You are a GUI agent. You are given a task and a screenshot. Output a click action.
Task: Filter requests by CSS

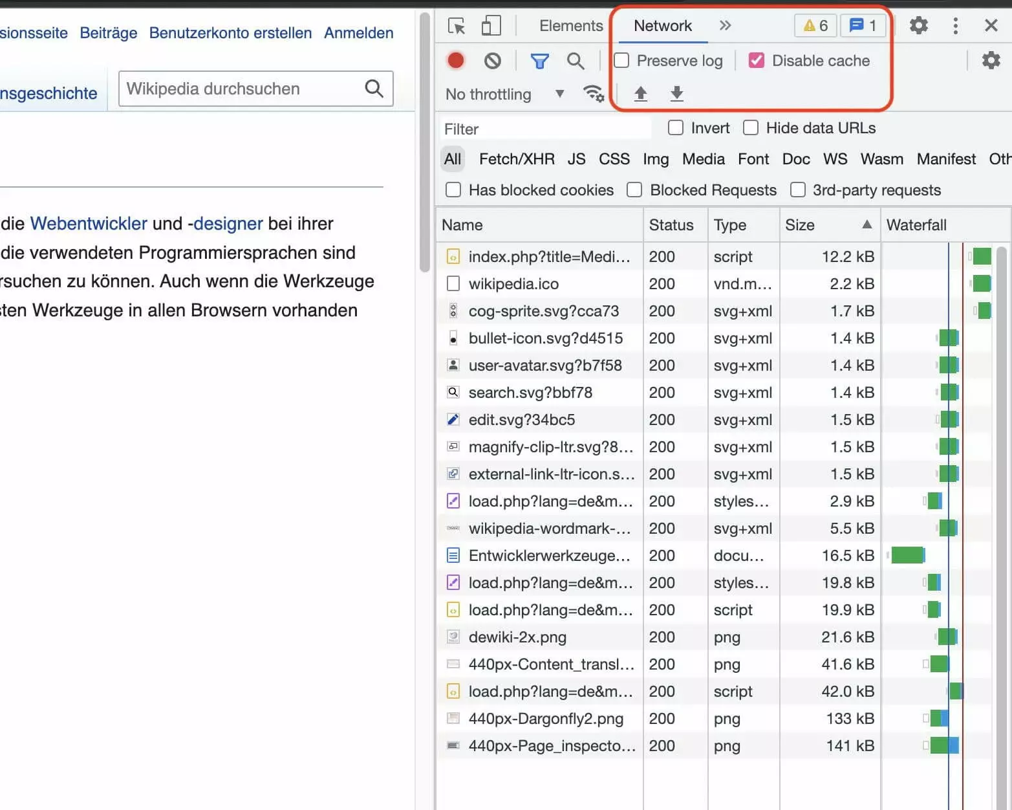[614, 159]
